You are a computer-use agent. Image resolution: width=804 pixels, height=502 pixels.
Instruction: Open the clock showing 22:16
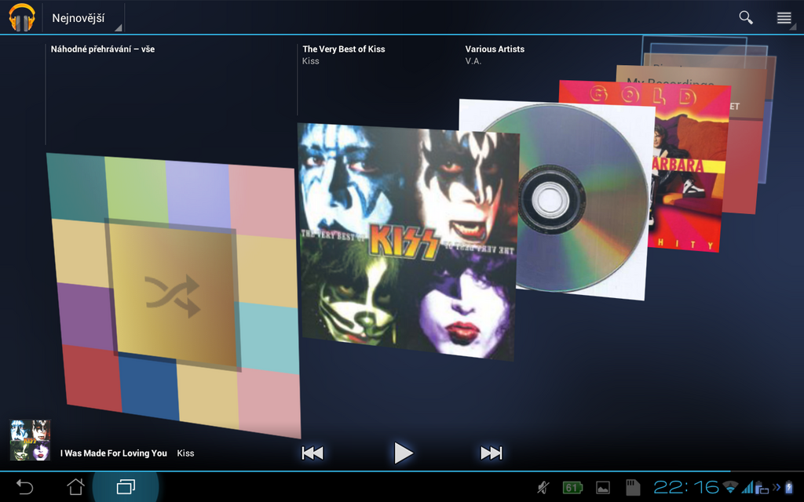[685, 488]
